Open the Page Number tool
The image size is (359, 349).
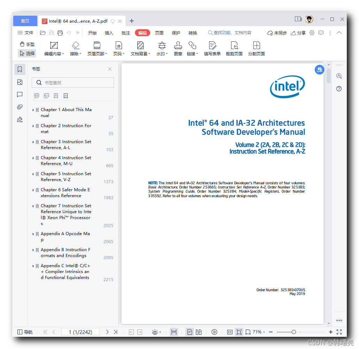[119, 48]
